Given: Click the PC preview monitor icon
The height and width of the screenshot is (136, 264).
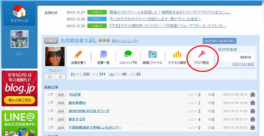Looking at the screenshot, I should tap(50, 77).
